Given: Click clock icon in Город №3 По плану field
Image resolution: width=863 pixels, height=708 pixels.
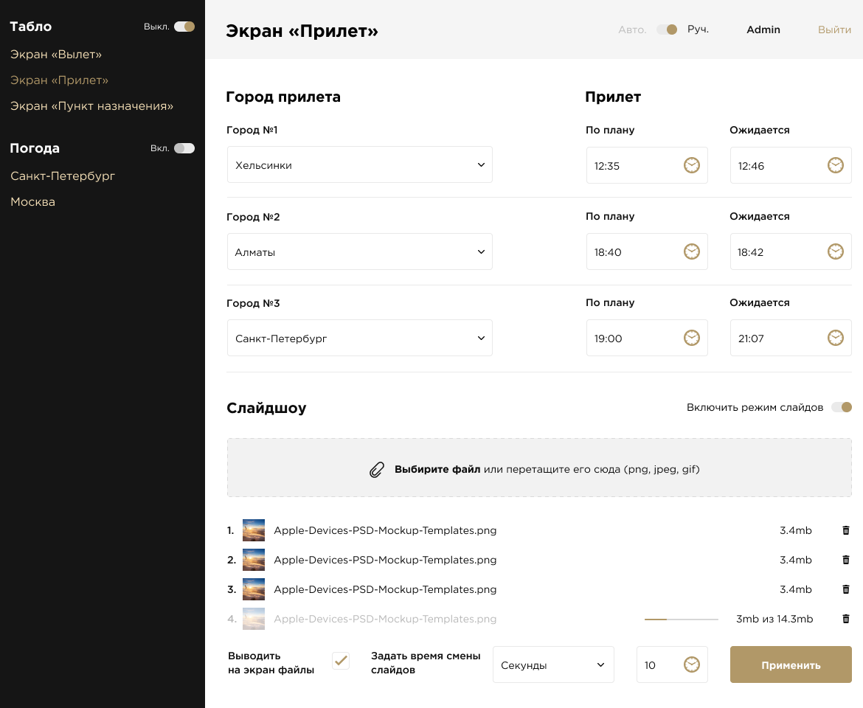Looking at the screenshot, I should pyautogui.click(x=691, y=338).
